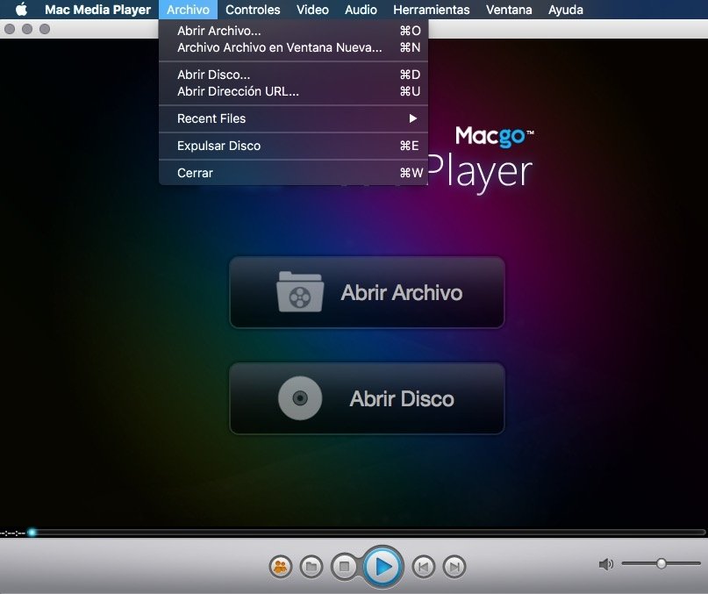Close the Archivo menu in menu bar
708x594 pixels.
click(188, 10)
